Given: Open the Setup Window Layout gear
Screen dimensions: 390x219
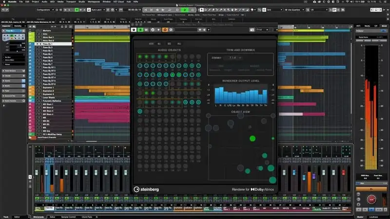Looking at the screenshot, I should [x=388, y=10].
